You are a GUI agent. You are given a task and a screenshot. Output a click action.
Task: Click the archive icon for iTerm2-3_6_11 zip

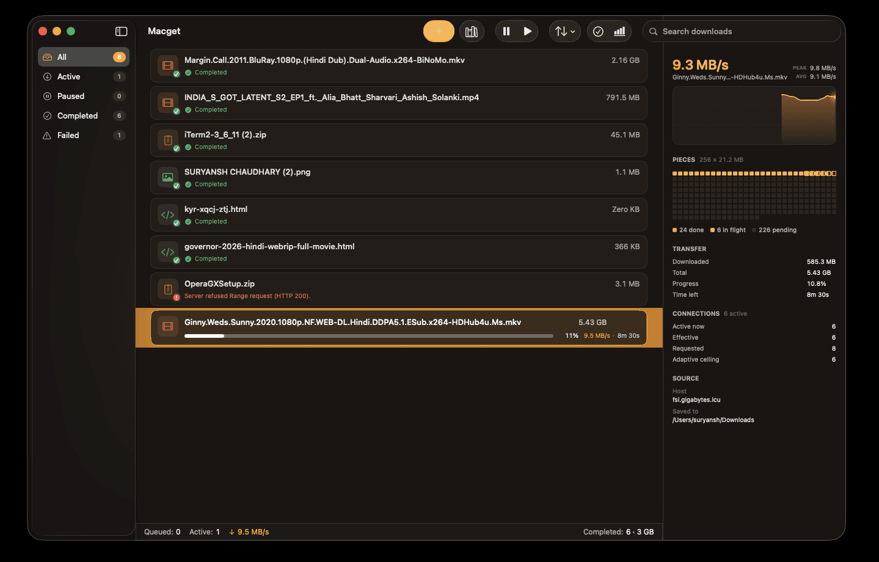click(167, 140)
